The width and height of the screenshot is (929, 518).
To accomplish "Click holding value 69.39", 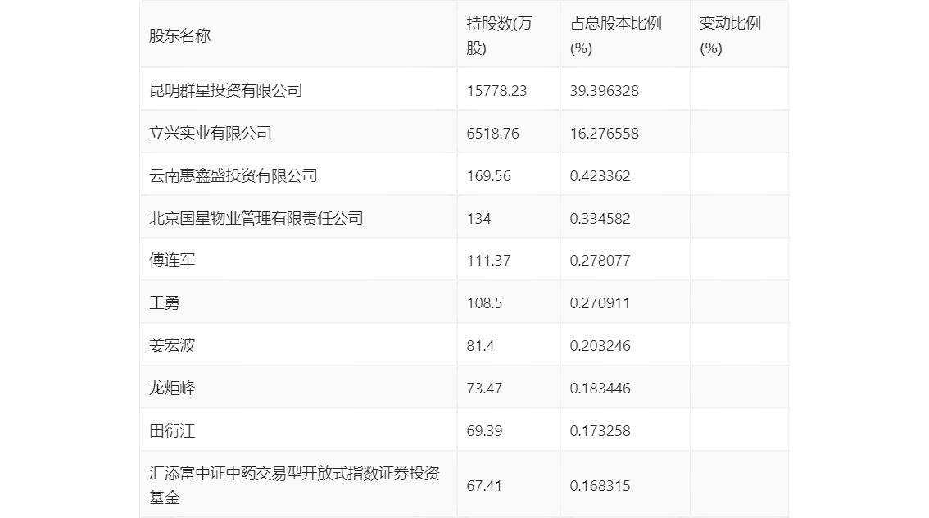I will [x=484, y=431].
